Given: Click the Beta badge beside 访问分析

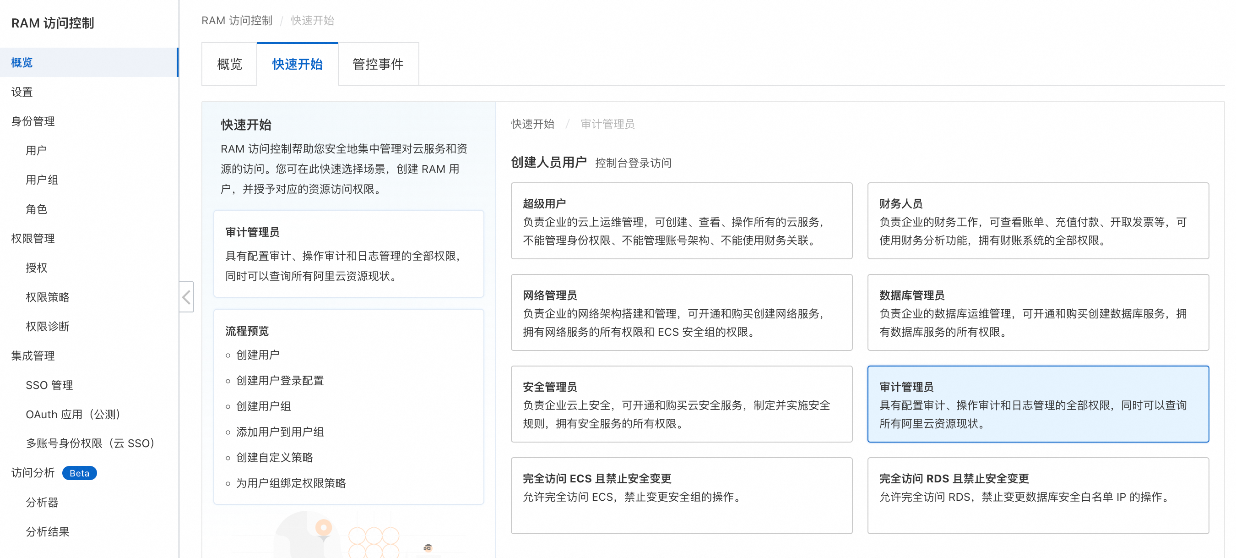Looking at the screenshot, I should click(x=79, y=473).
